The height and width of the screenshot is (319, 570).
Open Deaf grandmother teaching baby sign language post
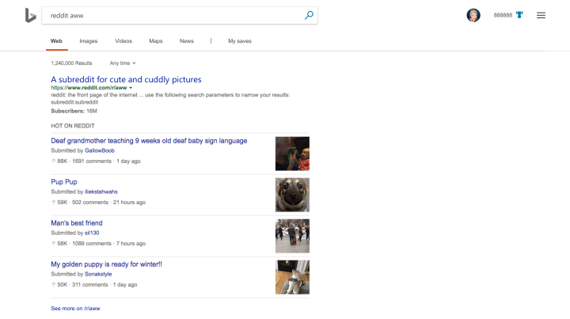point(149,141)
